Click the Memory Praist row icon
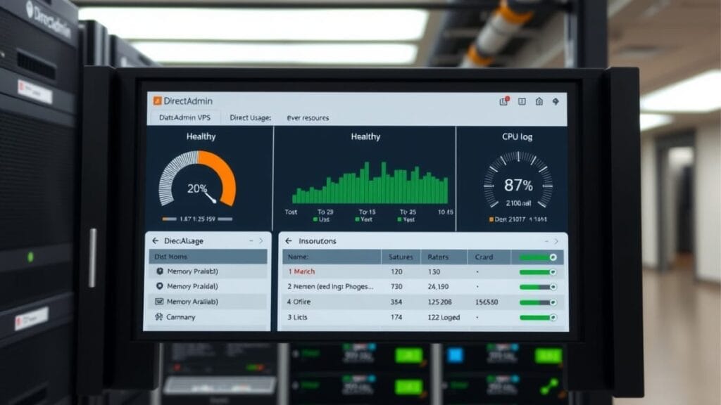 pyautogui.click(x=158, y=272)
